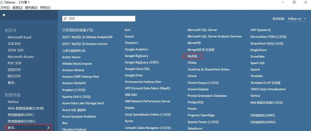Select Amazon Athena connector

[73, 70]
